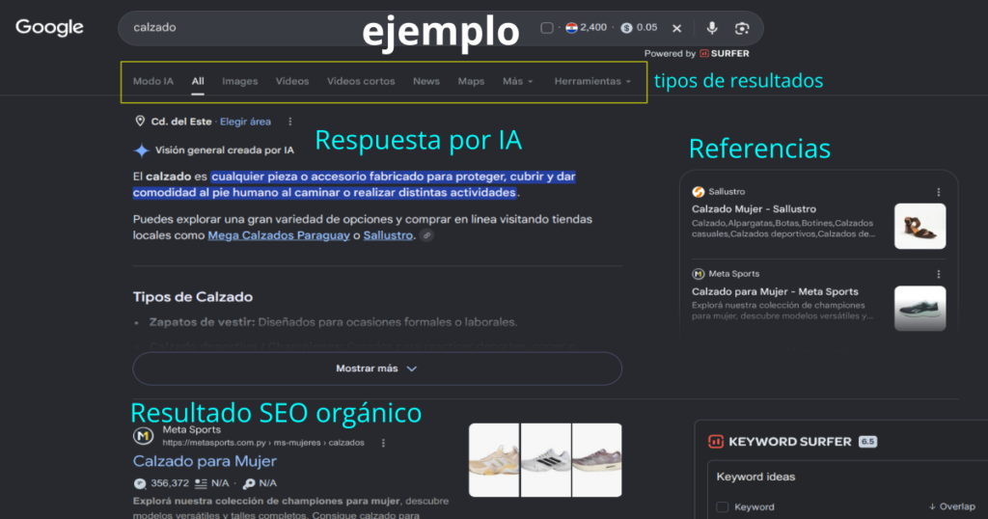988x519 pixels.
Task: Click the Keyword Surfer logo icon
Action: click(x=716, y=442)
